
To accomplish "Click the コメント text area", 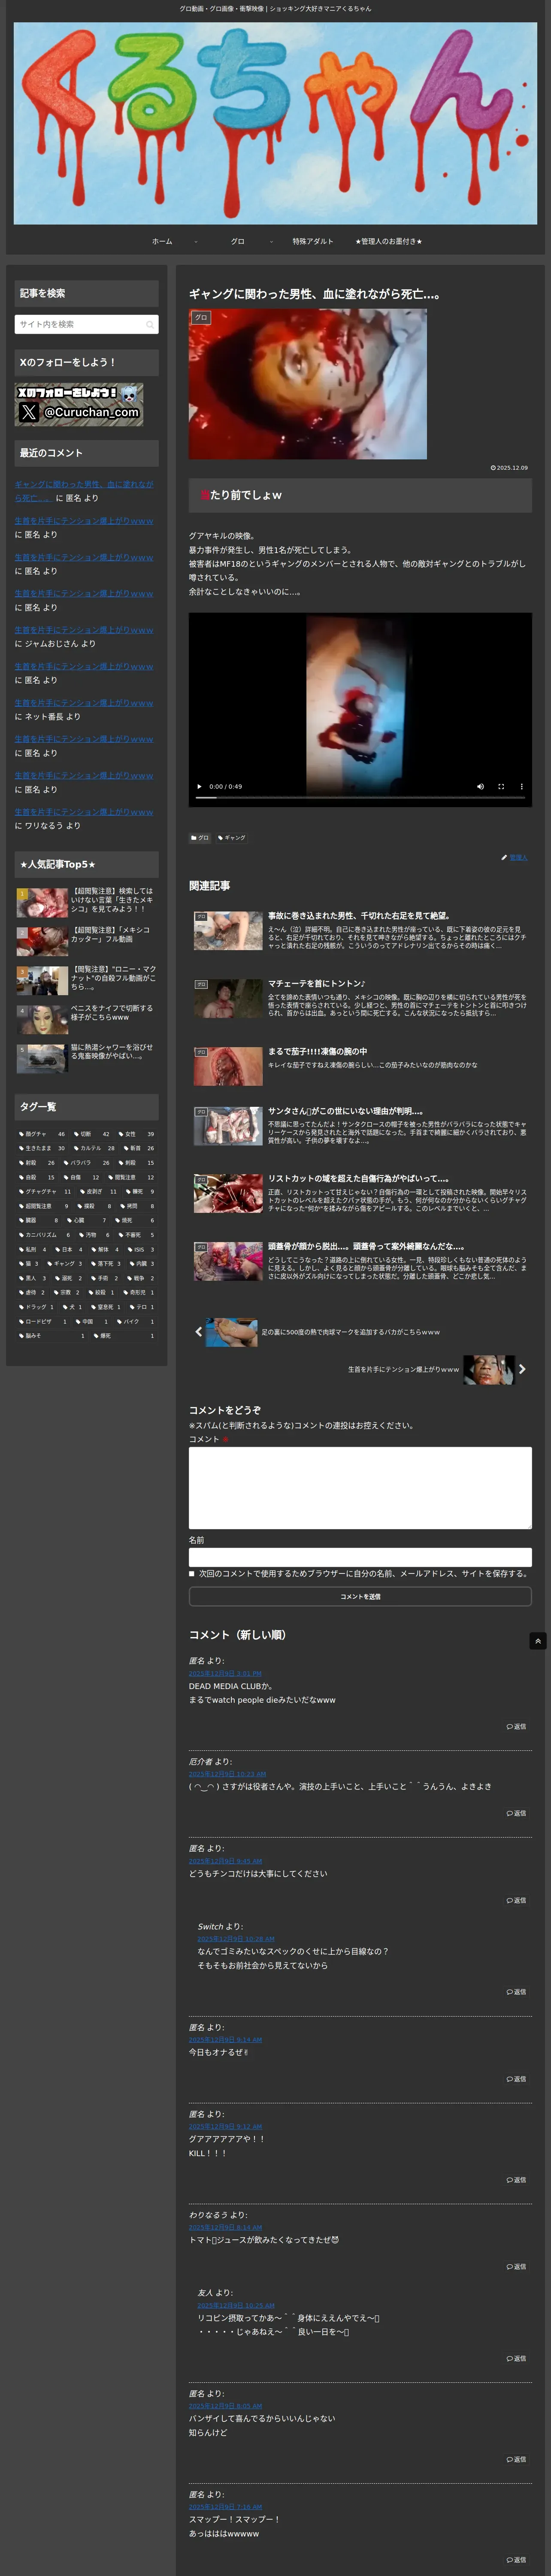I will click(360, 1488).
